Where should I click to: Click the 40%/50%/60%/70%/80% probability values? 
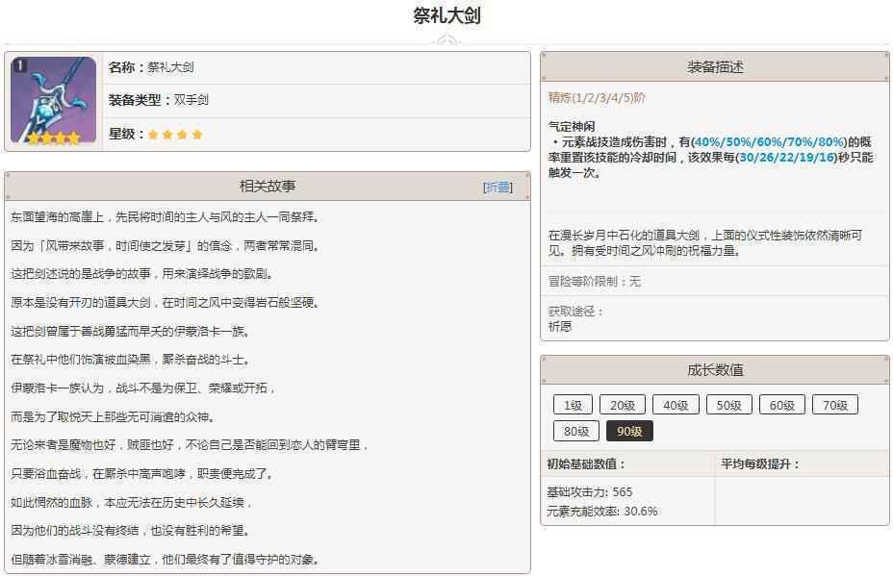point(769,141)
